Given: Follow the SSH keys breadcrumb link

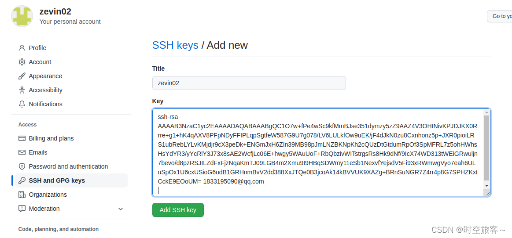Looking at the screenshot, I should [175, 45].
